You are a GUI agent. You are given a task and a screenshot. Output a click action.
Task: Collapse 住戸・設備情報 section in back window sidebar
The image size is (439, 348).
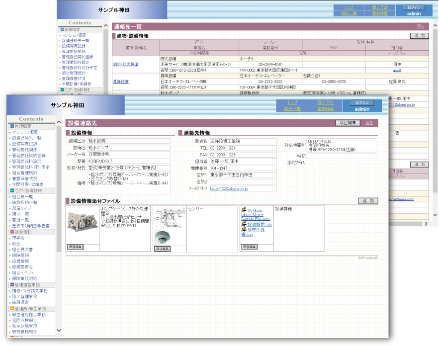coord(62,89)
